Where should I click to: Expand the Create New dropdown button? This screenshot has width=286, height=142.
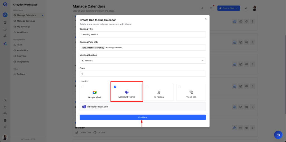coord(228,8)
